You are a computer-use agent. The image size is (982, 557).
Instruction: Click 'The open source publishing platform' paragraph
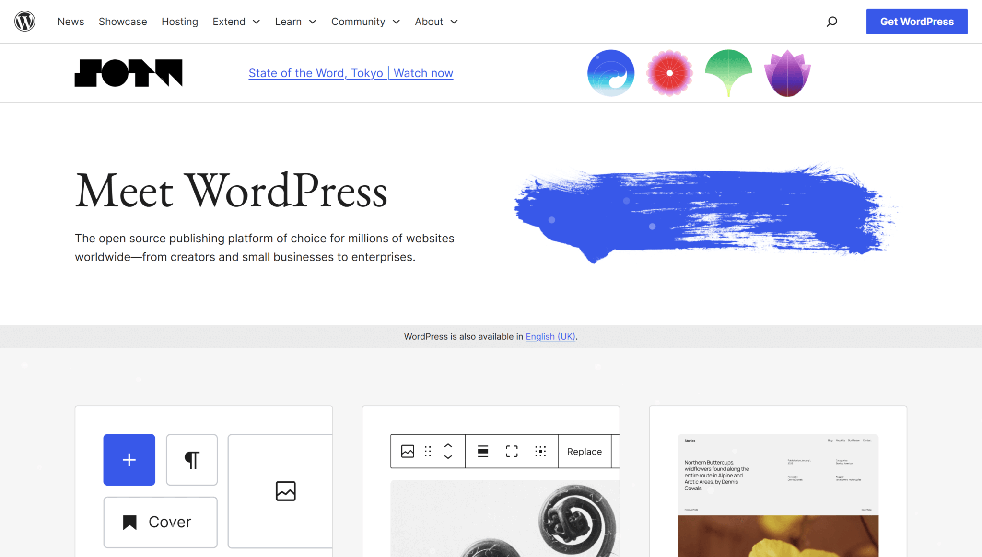[265, 248]
